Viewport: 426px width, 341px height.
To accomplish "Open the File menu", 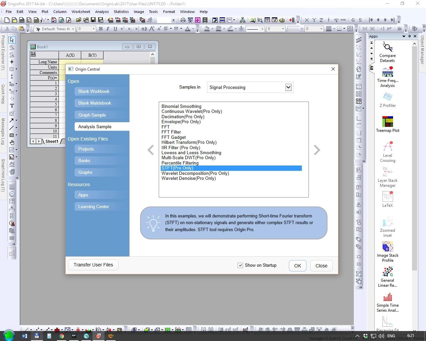I will [x=9, y=11].
